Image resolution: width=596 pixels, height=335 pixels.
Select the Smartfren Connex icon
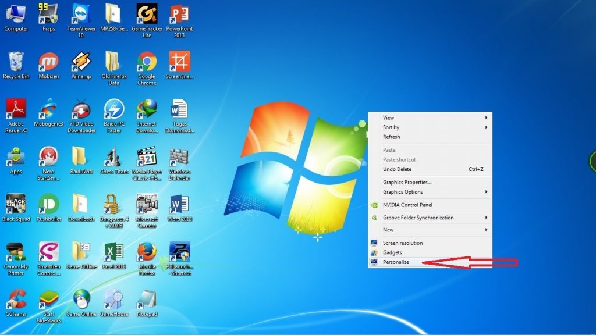coord(49,252)
